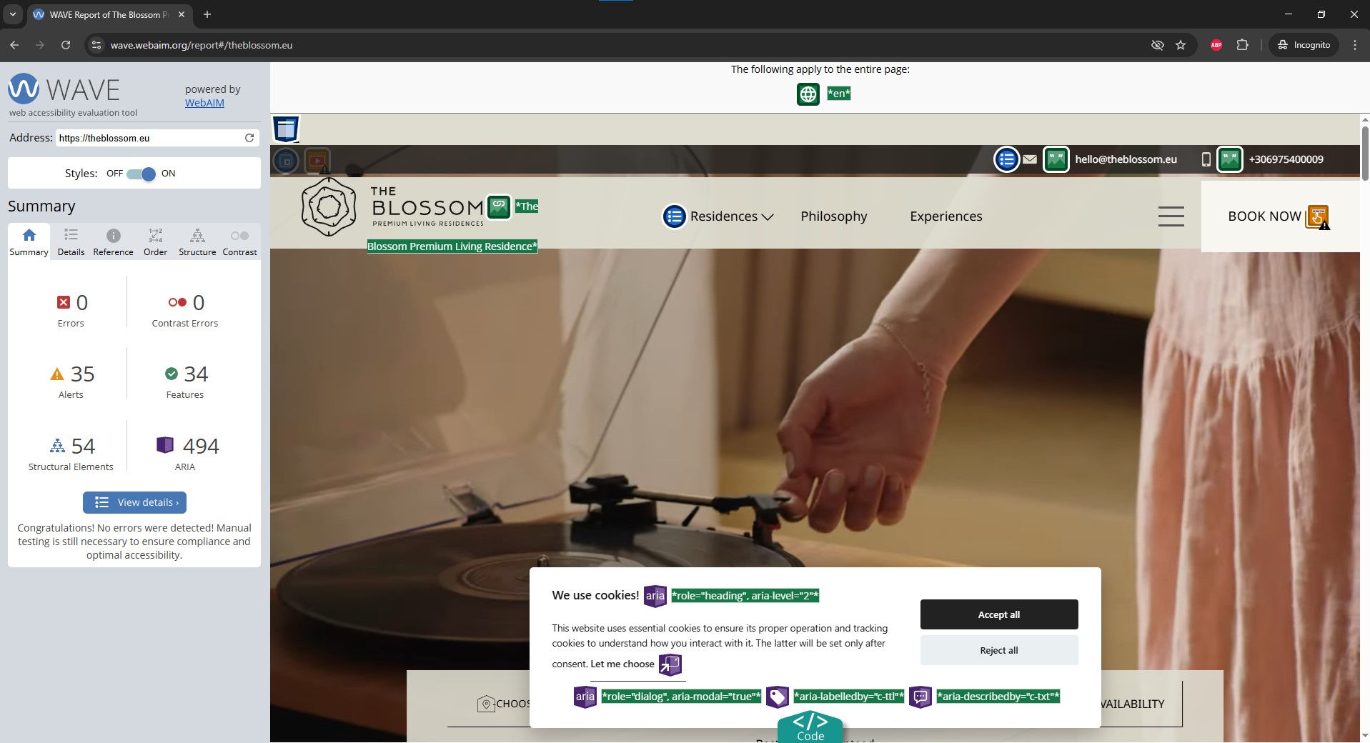
Task: Click the aria icon beside cookie heading
Action: (655, 596)
